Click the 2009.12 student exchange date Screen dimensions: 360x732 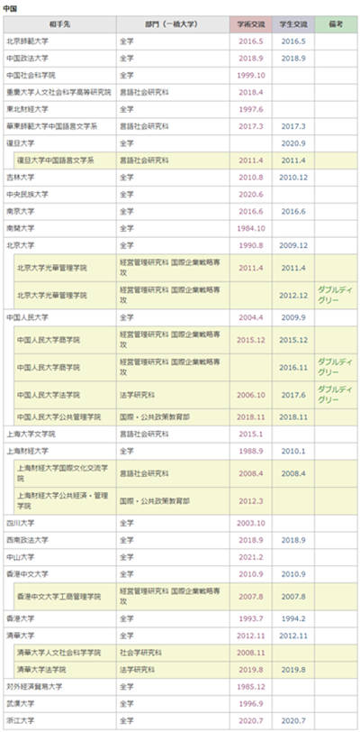click(x=293, y=245)
